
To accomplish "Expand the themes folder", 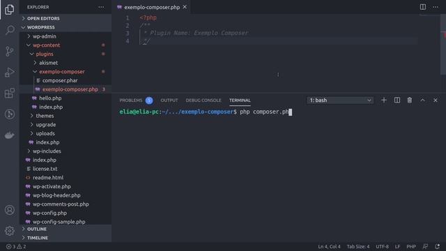I will tap(45, 116).
